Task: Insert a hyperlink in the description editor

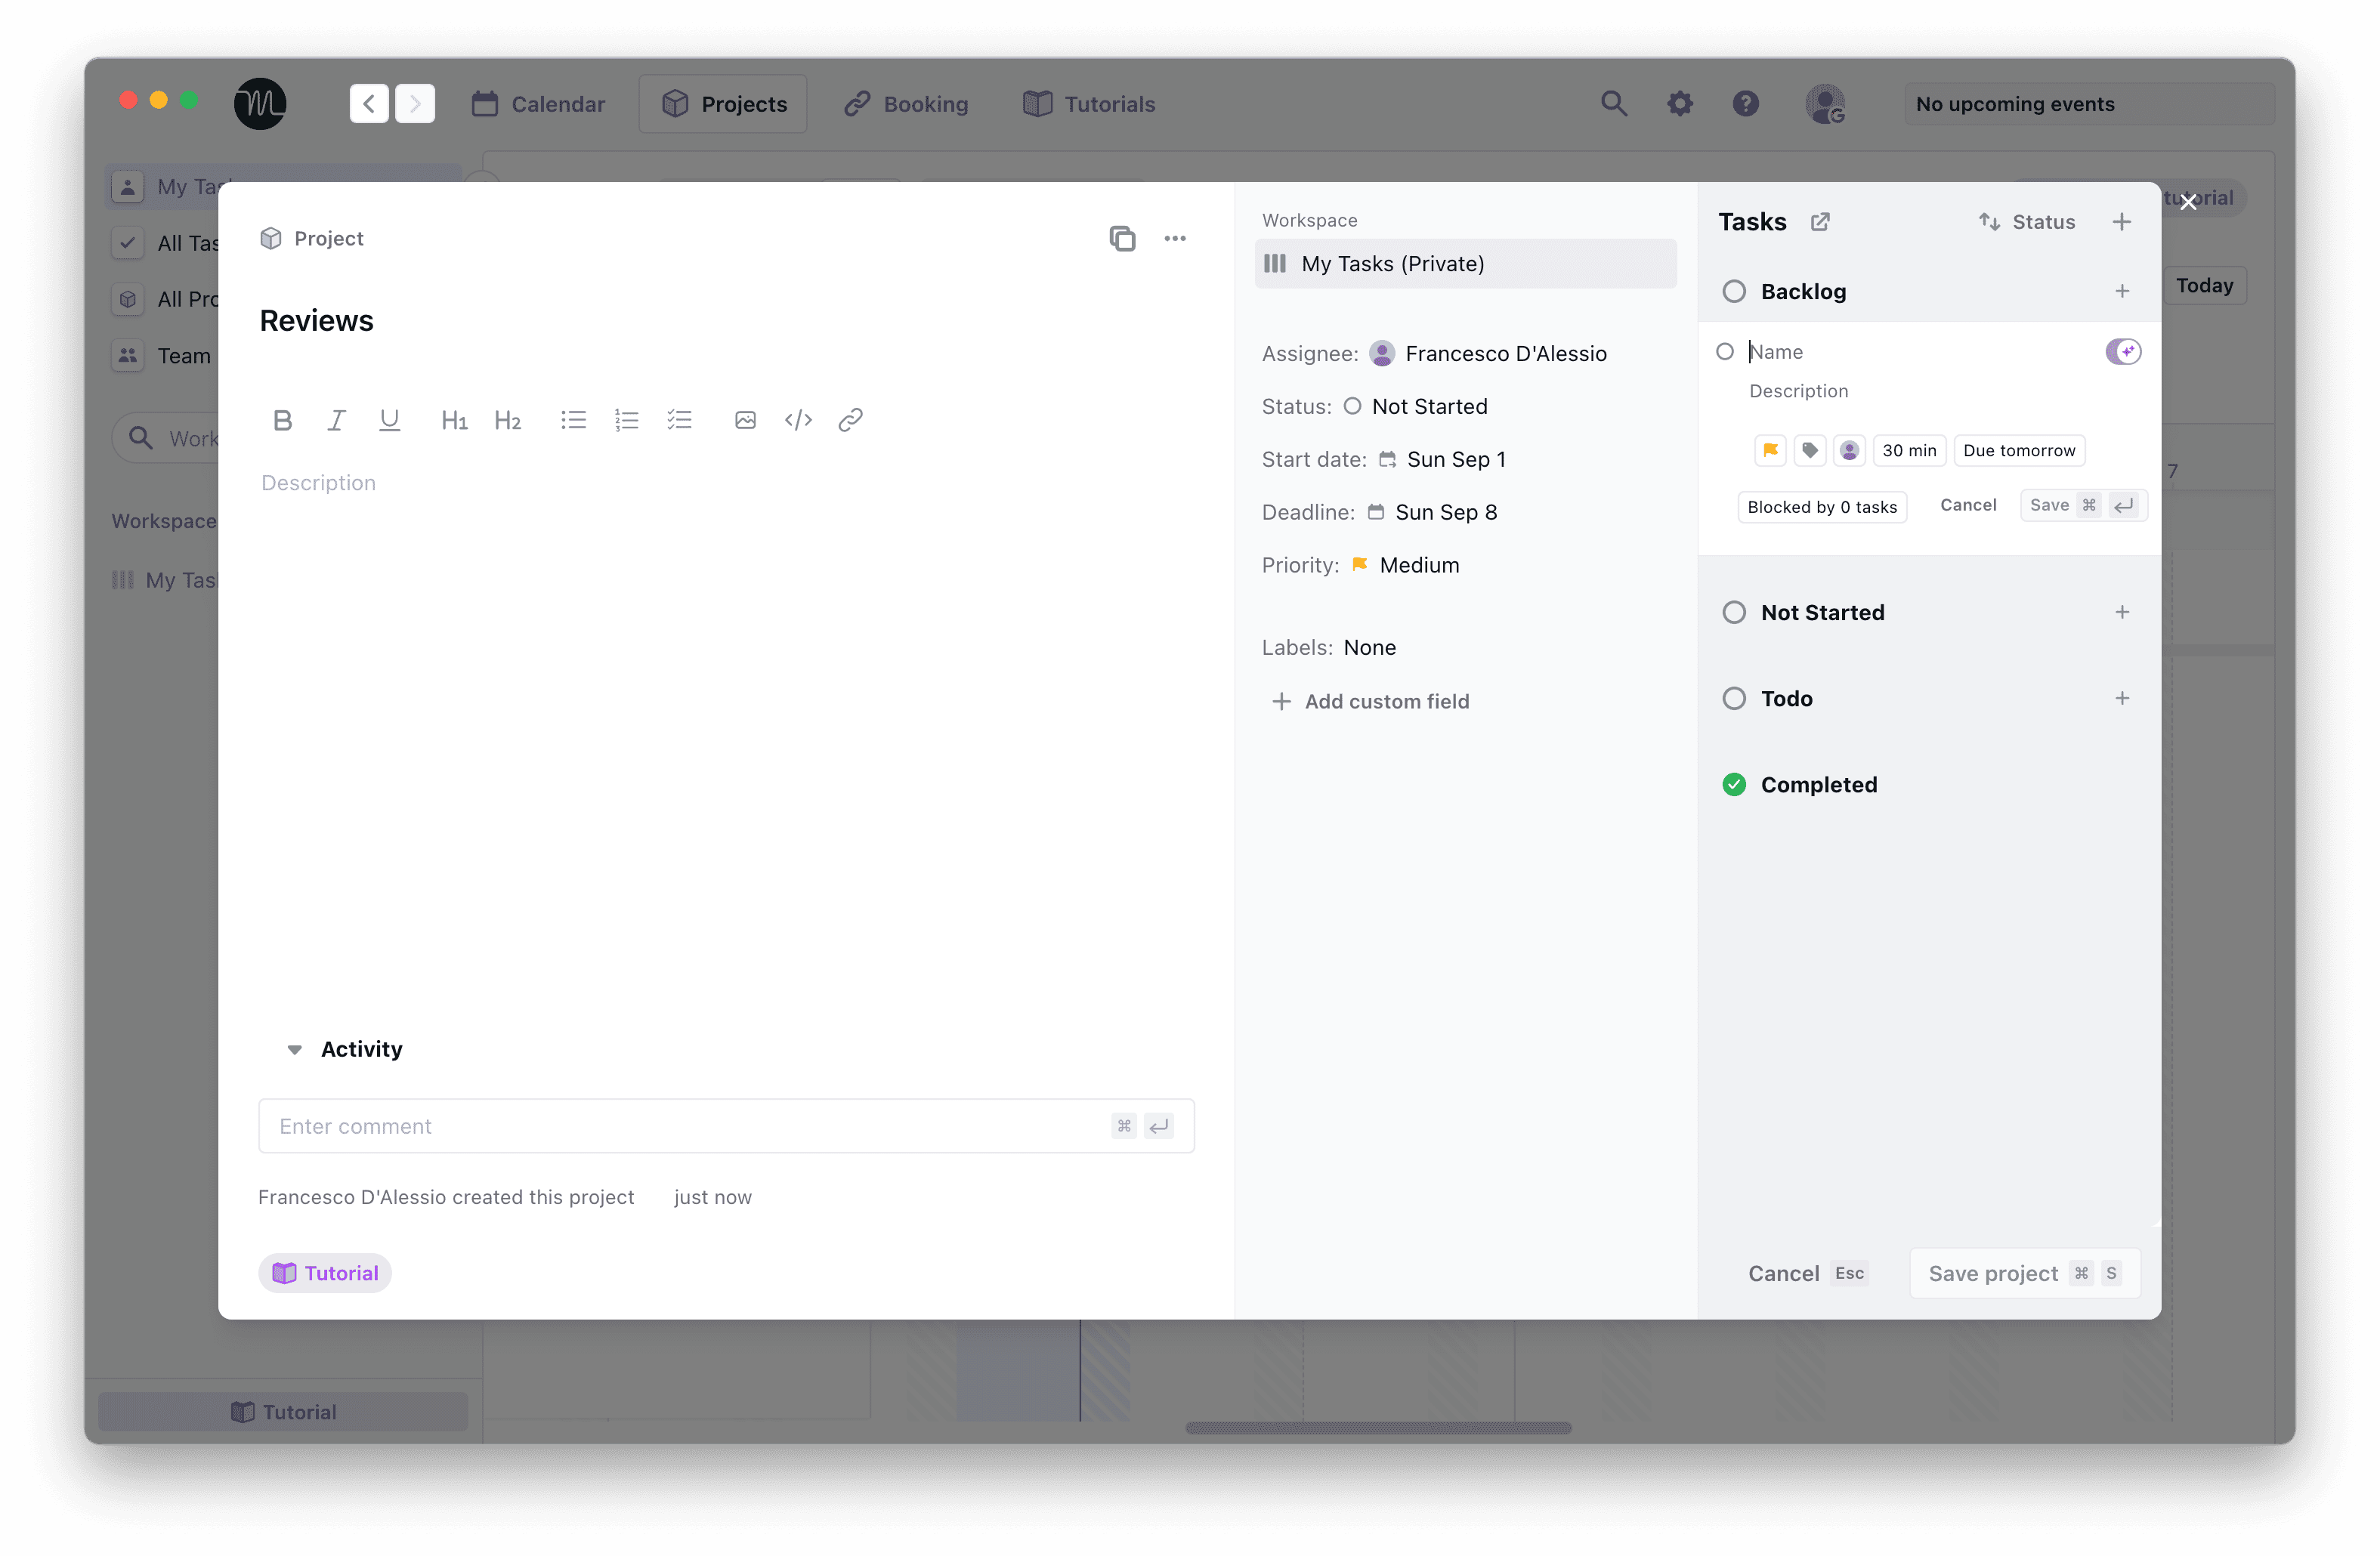Action: [x=850, y=419]
